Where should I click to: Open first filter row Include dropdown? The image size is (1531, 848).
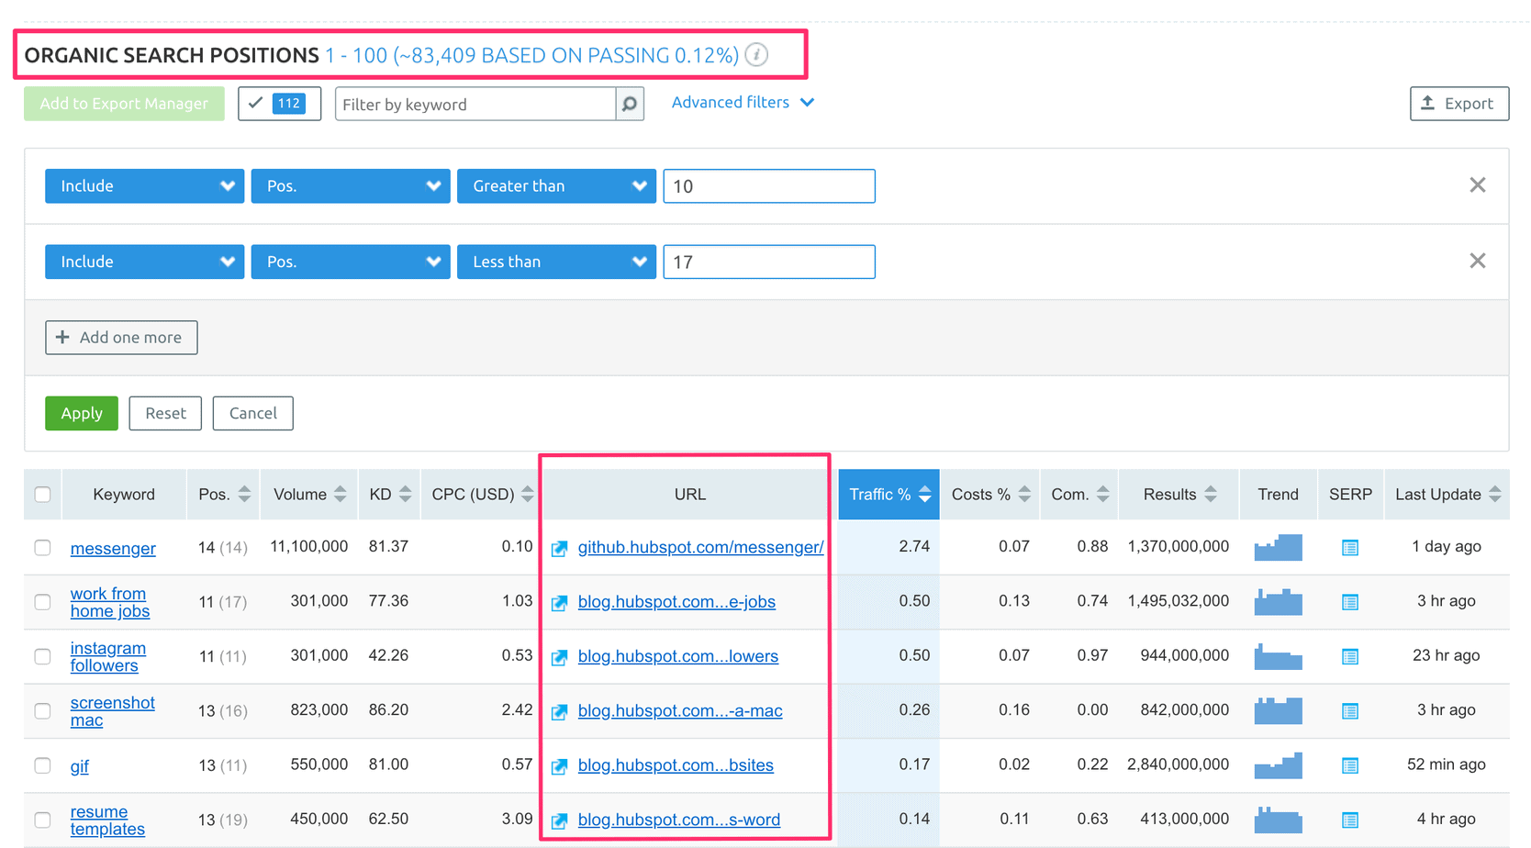pos(144,185)
